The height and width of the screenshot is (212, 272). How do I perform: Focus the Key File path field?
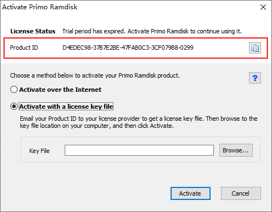click(139, 150)
